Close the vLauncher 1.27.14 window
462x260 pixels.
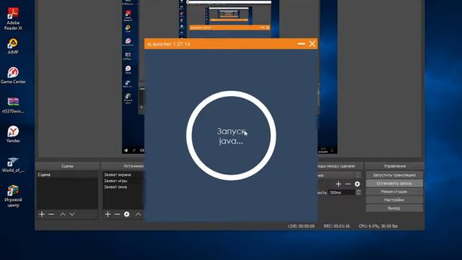coord(312,44)
